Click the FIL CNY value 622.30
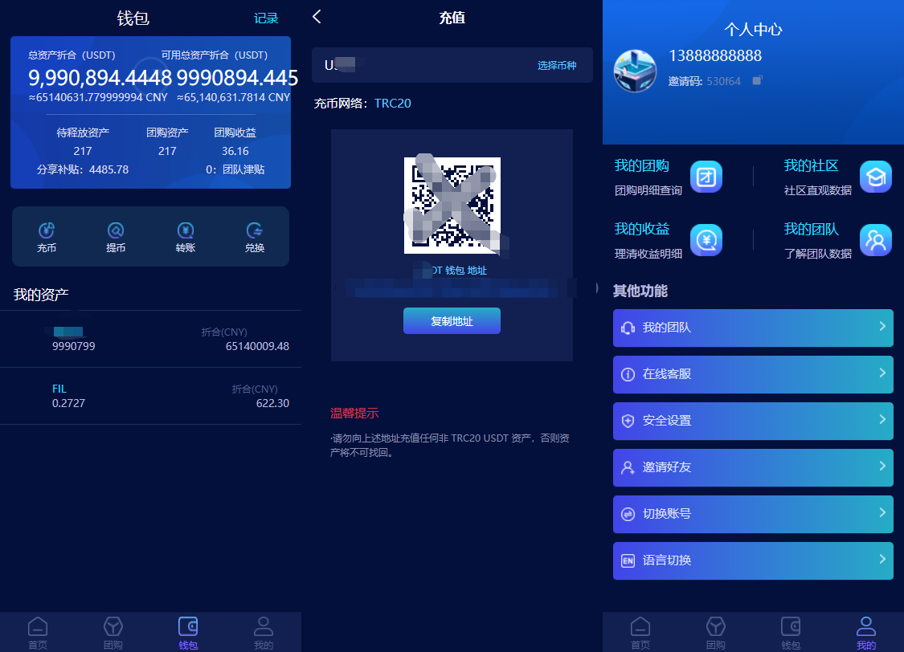The width and height of the screenshot is (904, 652). [272, 403]
